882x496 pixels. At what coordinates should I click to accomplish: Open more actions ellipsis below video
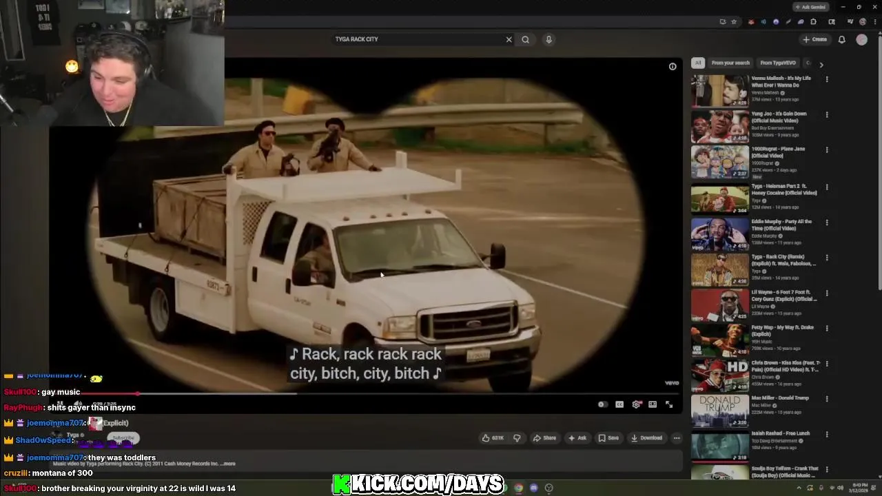point(677,438)
